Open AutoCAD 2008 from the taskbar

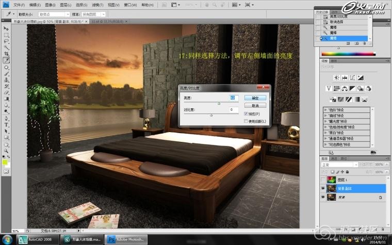click(x=38, y=239)
